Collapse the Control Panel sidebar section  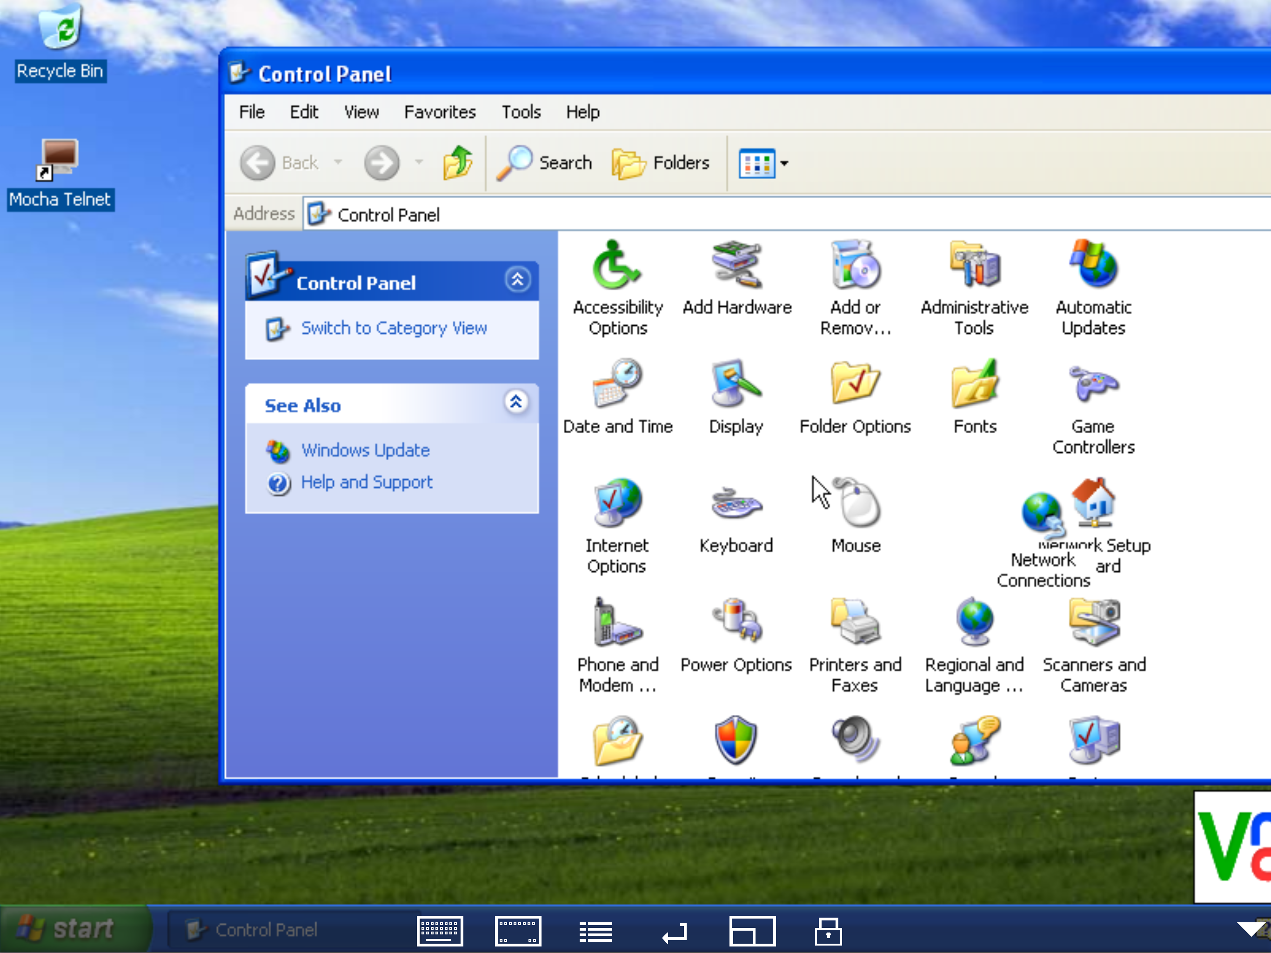[x=517, y=280]
